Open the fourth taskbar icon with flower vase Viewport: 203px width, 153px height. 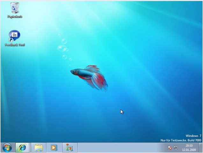coord(70,148)
